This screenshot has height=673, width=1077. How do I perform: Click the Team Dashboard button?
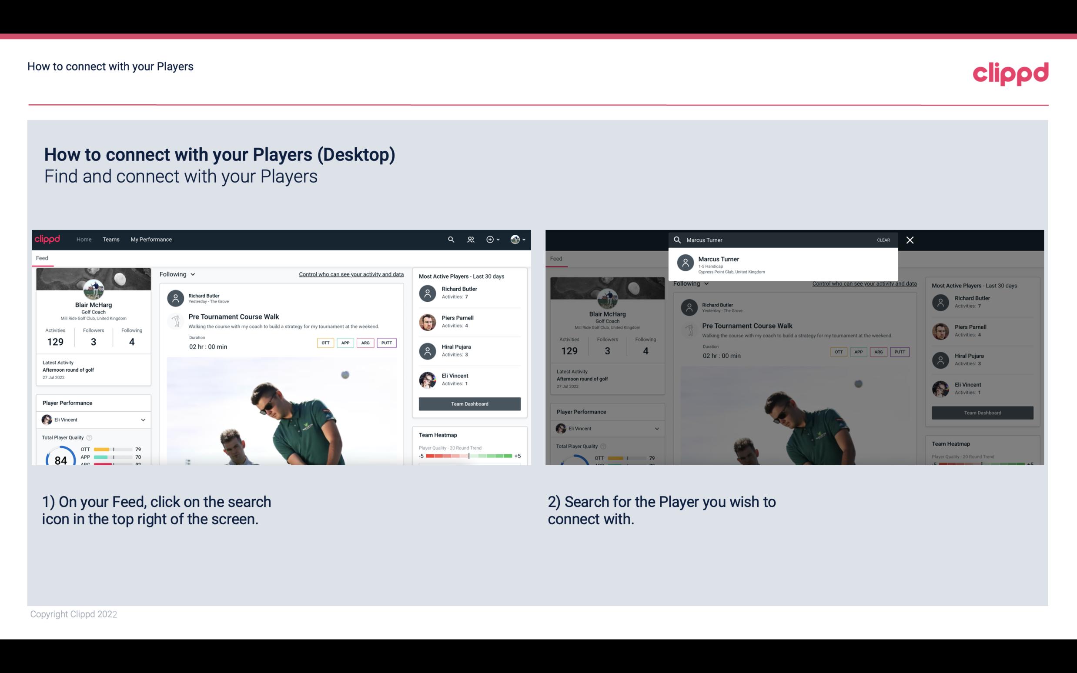point(469,403)
